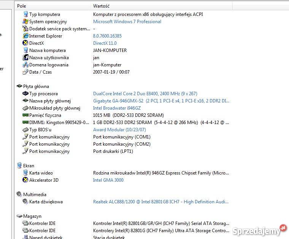
Task: Open the Gigabyte GA-946GMX-S2 link
Action: click(161, 101)
